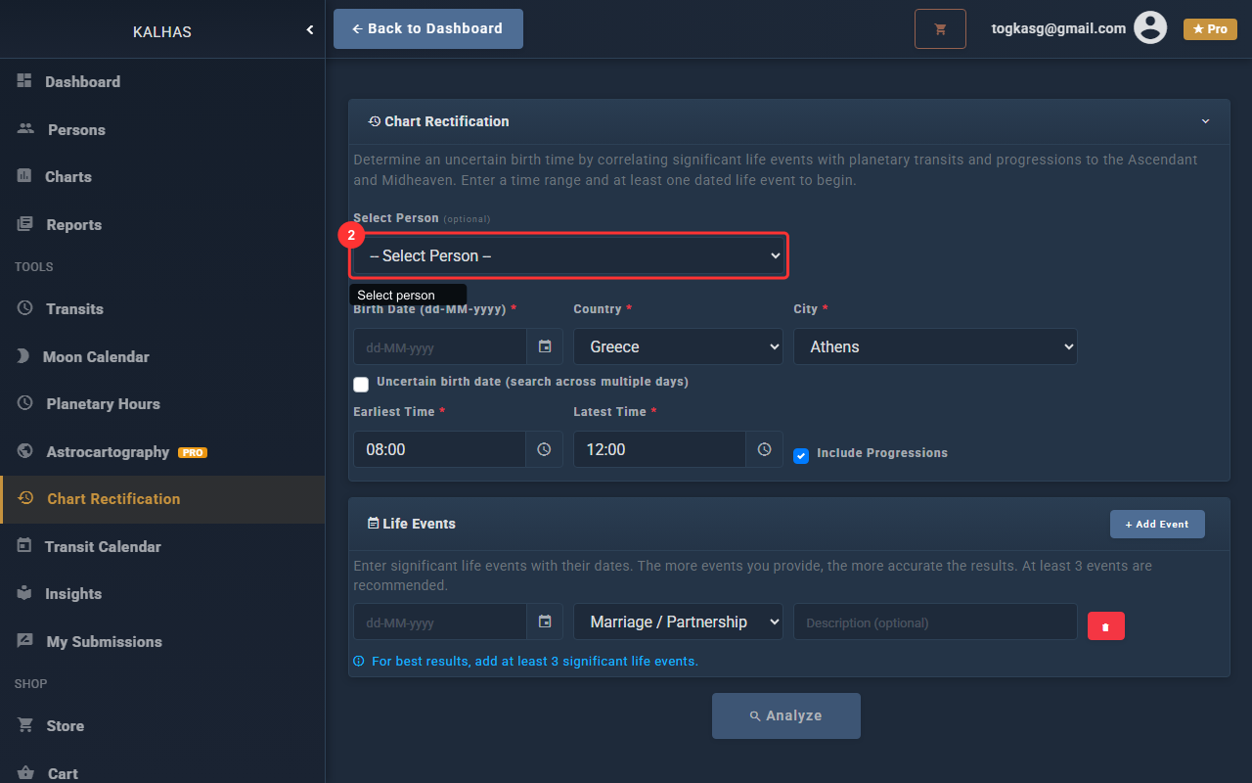Screen dimensions: 1252x783
Task: Open Birth Date calendar picker icon
Action: 545,346
